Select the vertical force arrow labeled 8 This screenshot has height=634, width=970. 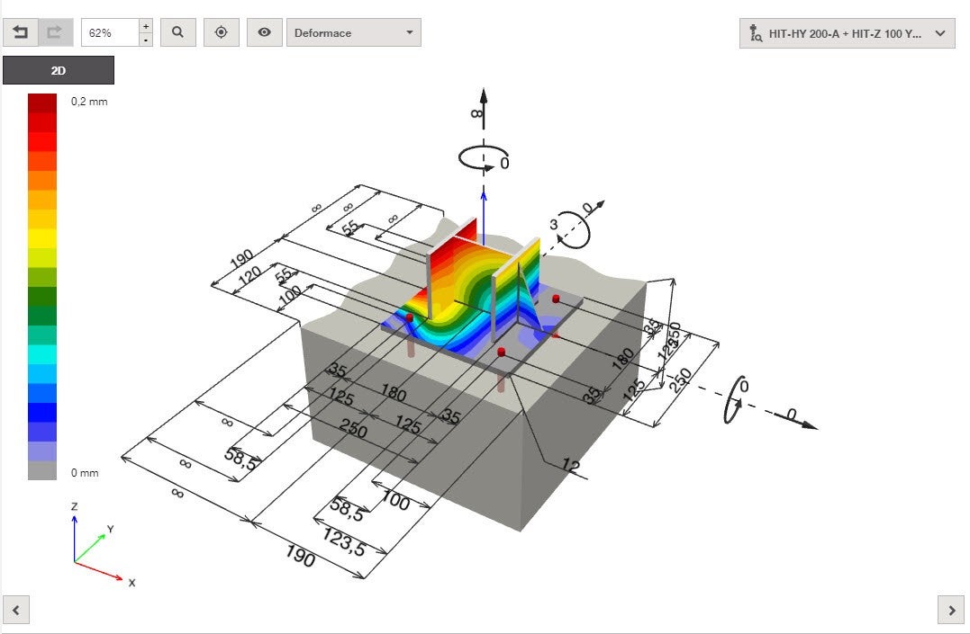[x=483, y=109]
